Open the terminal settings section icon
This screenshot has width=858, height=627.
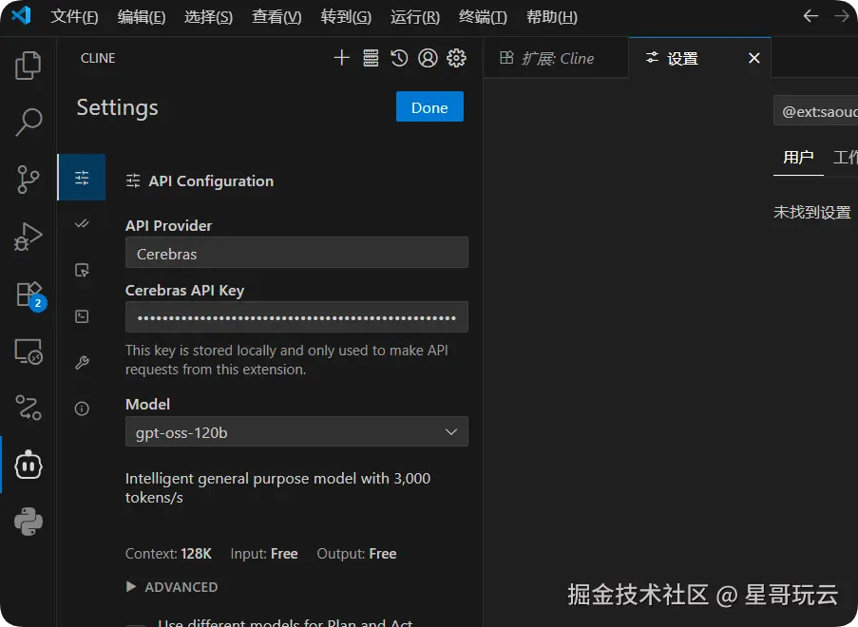[82, 316]
